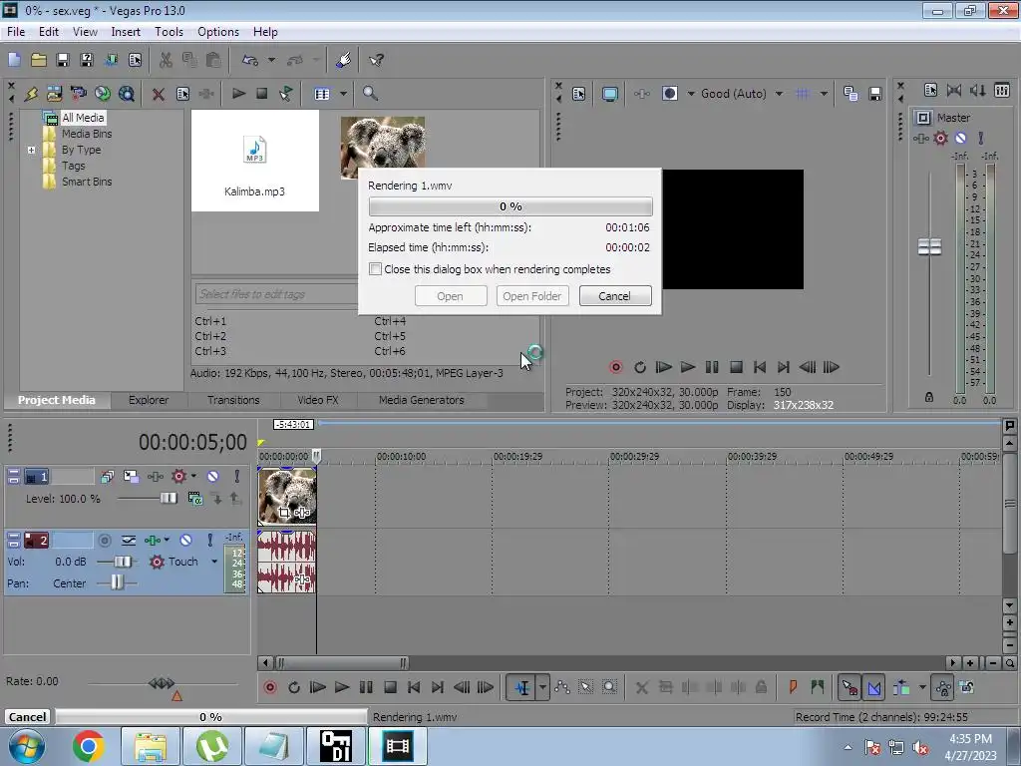This screenshot has height=766, width=1021.
Task: Solo video track 1
Action: 237,476
